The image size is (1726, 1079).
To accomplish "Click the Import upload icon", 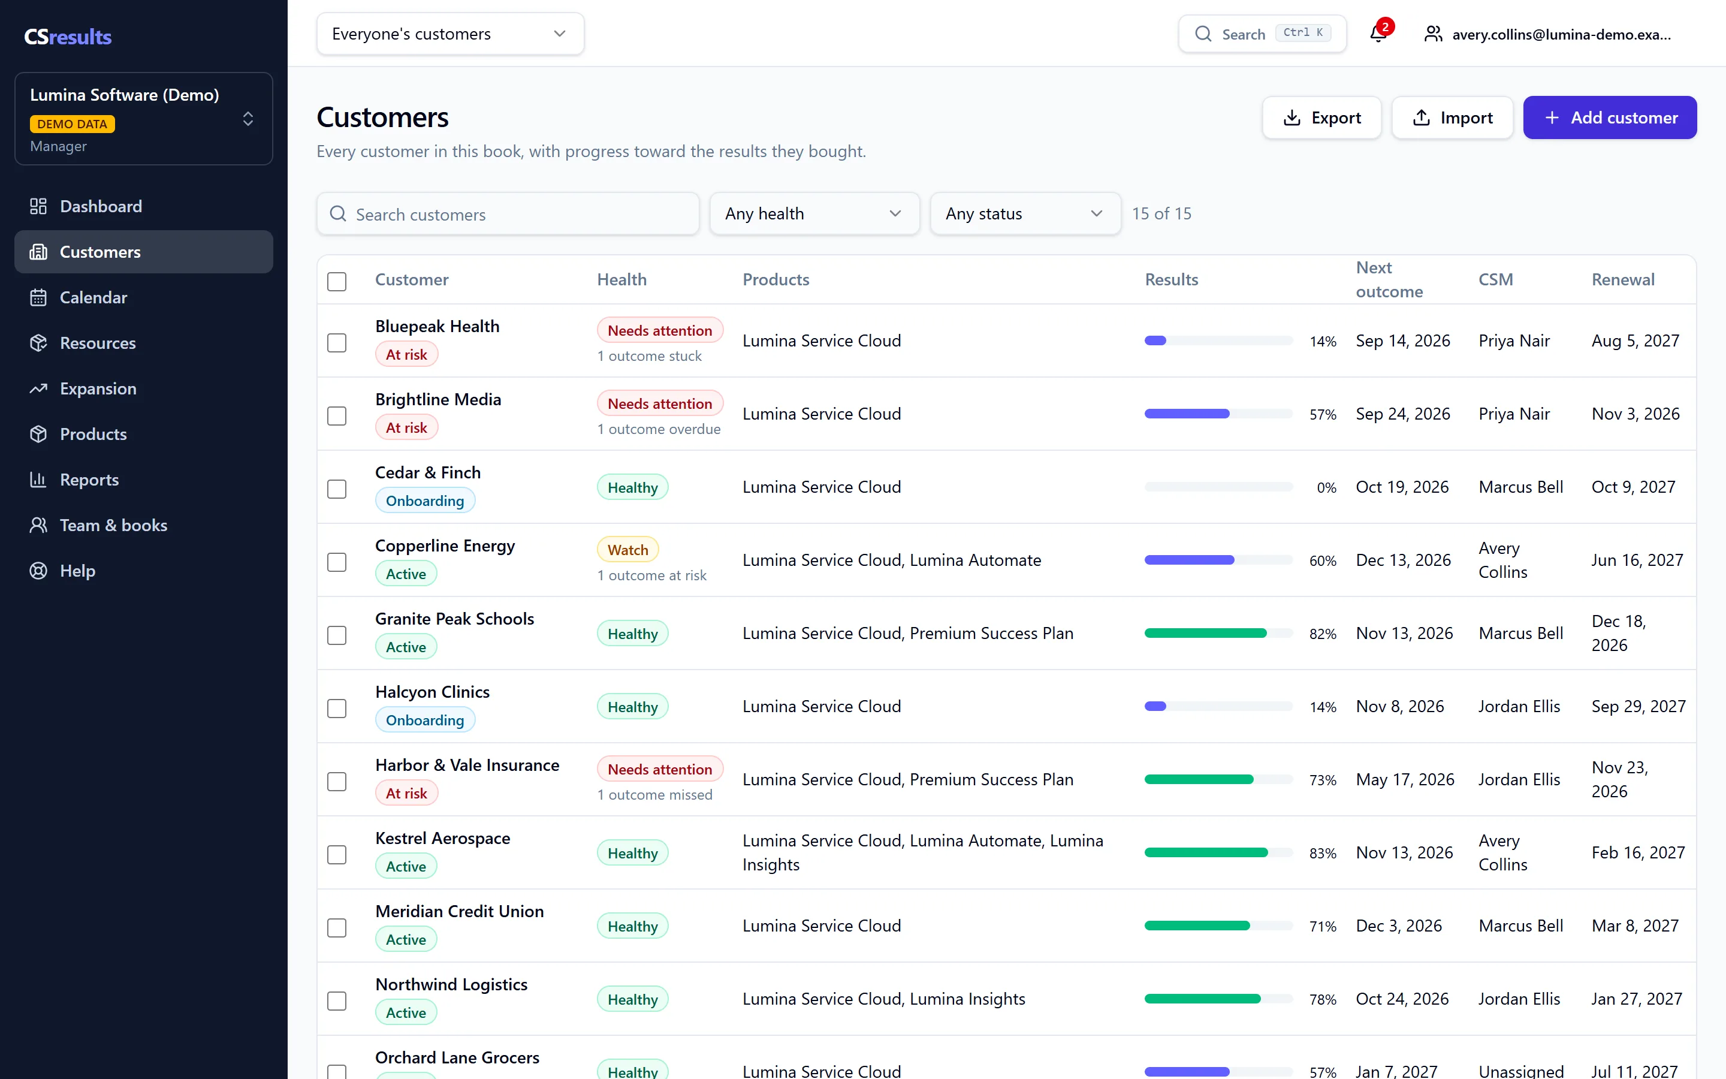I will (x=1421, y=117).
